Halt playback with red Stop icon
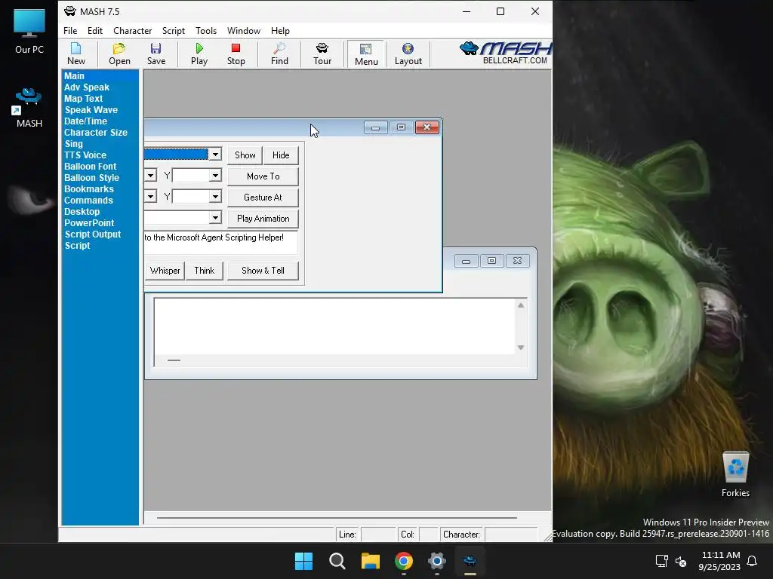Viewport: 773px width, 579px height. tap(236, 54)
